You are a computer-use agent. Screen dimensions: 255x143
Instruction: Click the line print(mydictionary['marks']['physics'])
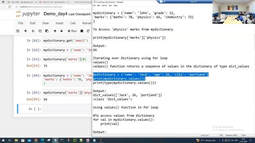pos(129,38)
